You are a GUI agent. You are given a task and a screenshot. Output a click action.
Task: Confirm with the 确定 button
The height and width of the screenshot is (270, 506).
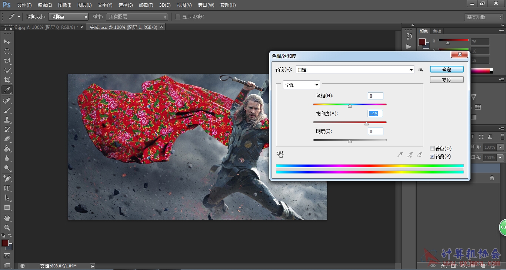[447, 70]
